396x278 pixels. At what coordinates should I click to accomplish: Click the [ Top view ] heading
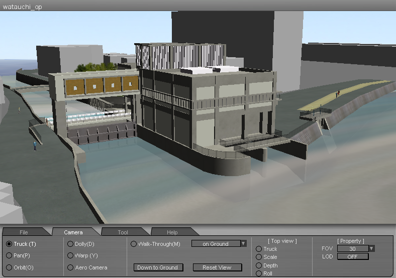pyautogui.click(x=282, y=241)
